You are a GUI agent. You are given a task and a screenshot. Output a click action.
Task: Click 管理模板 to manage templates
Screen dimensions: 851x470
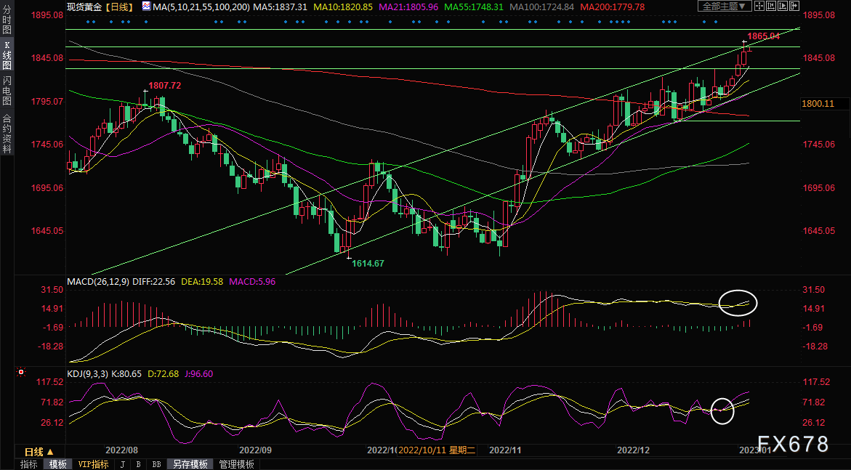(x=236, y=464)
